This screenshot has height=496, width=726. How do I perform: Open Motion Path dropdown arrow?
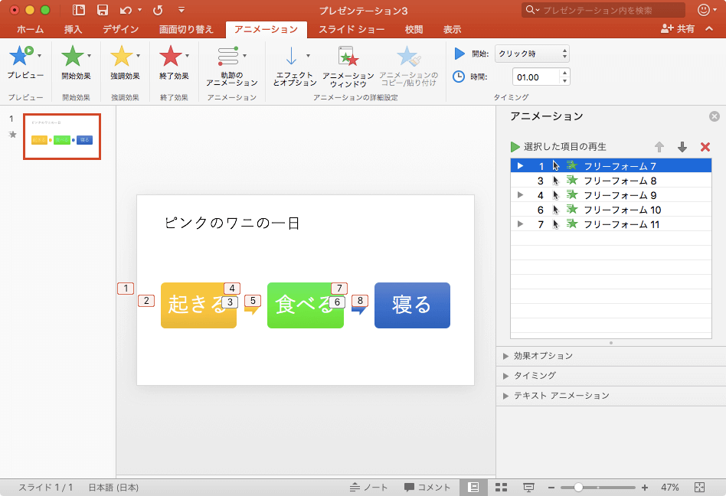pyautogui.click(x=244, y=56)
